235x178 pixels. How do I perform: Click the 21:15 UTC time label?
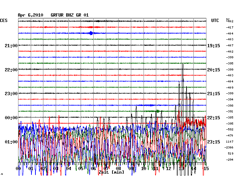[214, 94]
